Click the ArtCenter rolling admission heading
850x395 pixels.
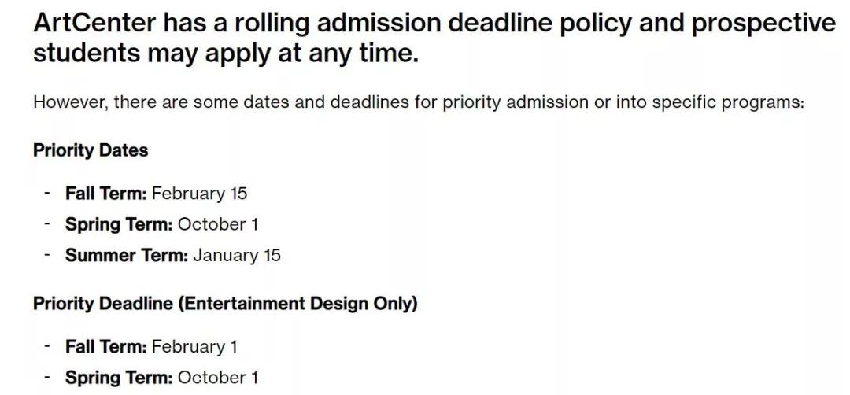coord(434,39)
